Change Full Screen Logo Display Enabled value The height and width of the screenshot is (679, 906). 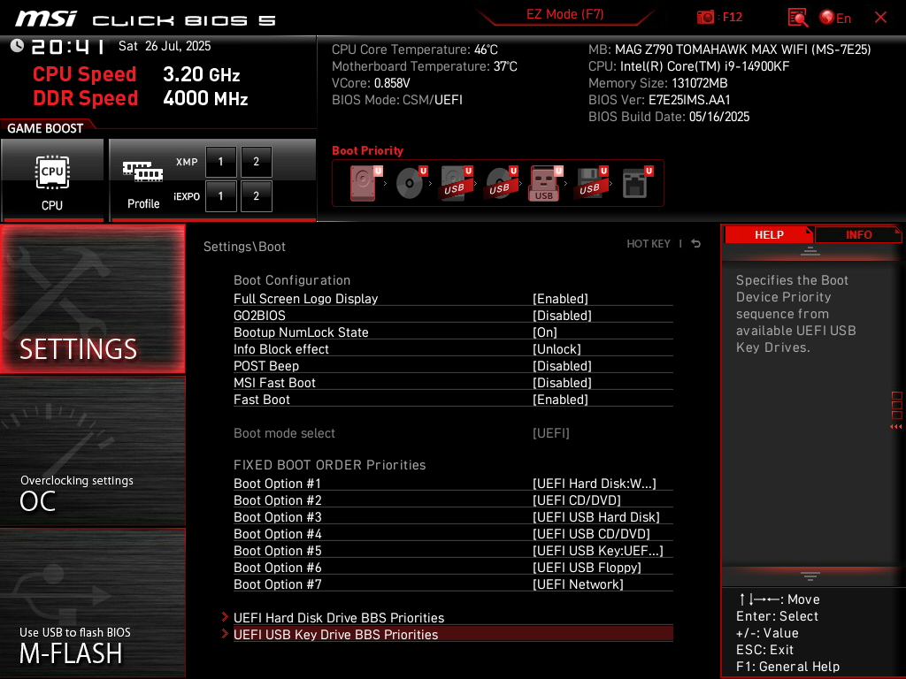coord(560,299)
